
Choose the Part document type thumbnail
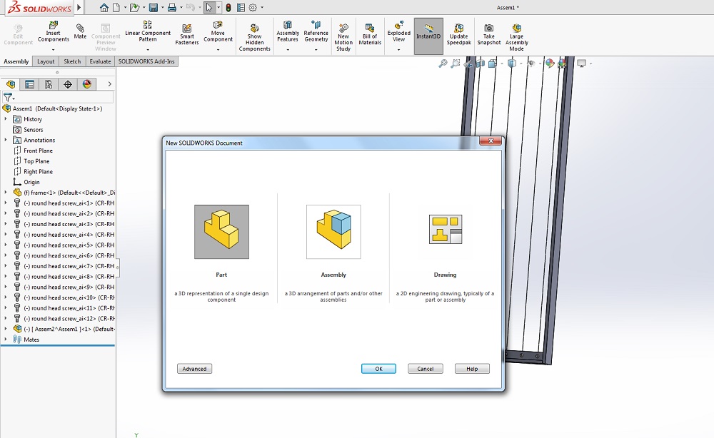222,232
